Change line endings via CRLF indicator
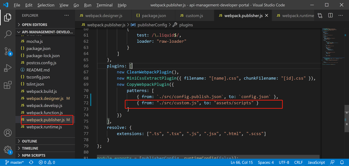Viewport: 349px width, 166px height. coord(298,162)
